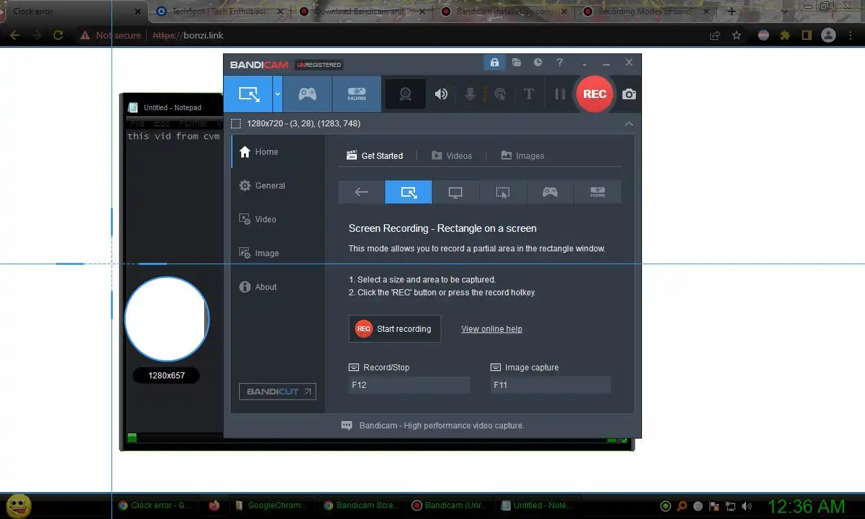This screenshot has height=519, width=865.
Task: Switch to the Images tab
Action: [x=522, y=155]
